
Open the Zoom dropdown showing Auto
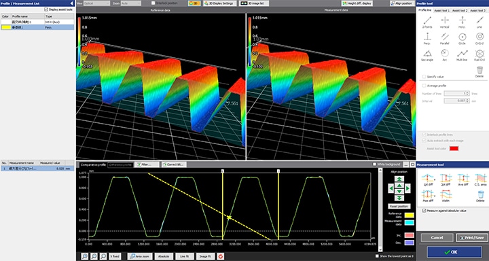point(130,3)
